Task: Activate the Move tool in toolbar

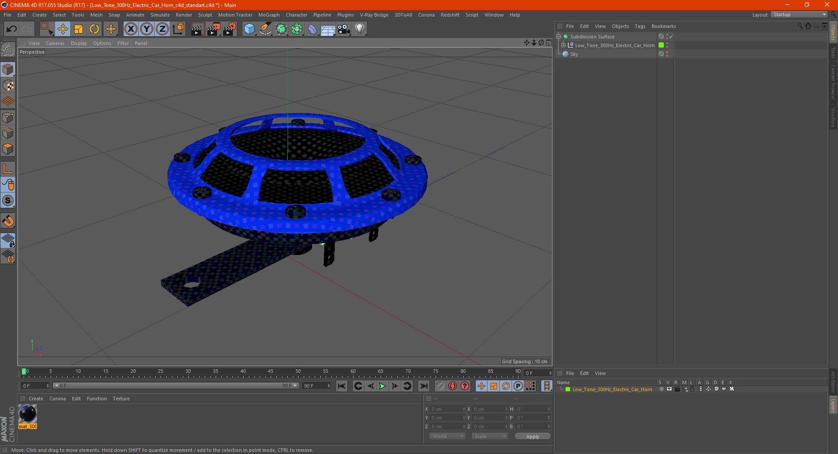Action: [x=63, y=29]
